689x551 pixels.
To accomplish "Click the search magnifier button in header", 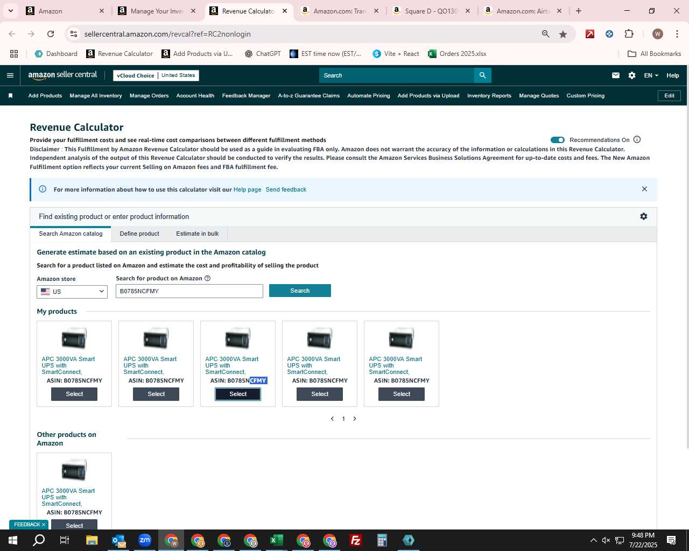I will 483,75.
